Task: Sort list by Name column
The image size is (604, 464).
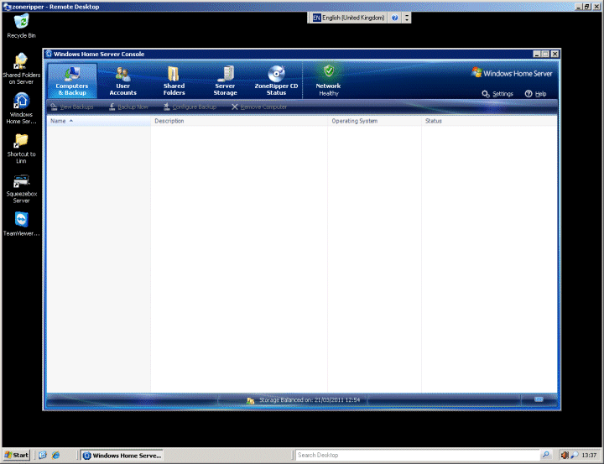Action: [x=99, y=121]
